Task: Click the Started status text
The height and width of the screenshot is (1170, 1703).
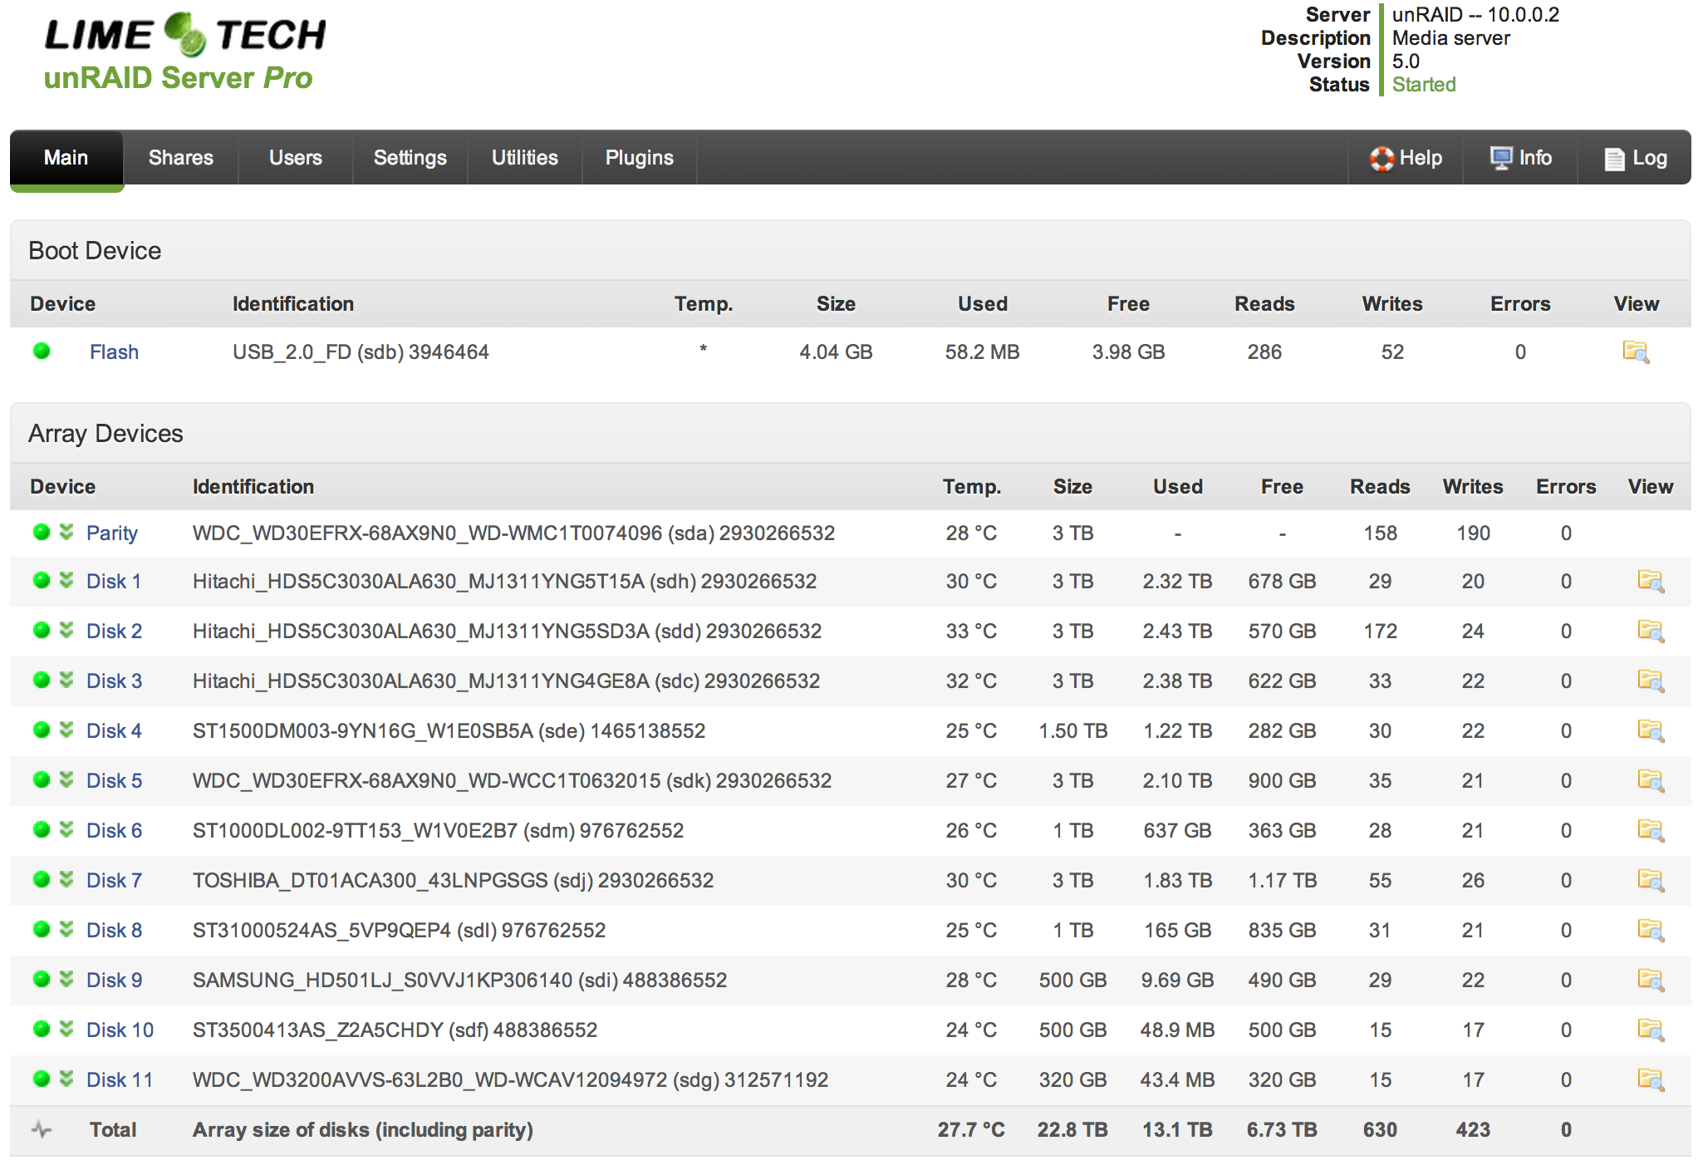Action: pyautogui.click(x=1424, y=85)
